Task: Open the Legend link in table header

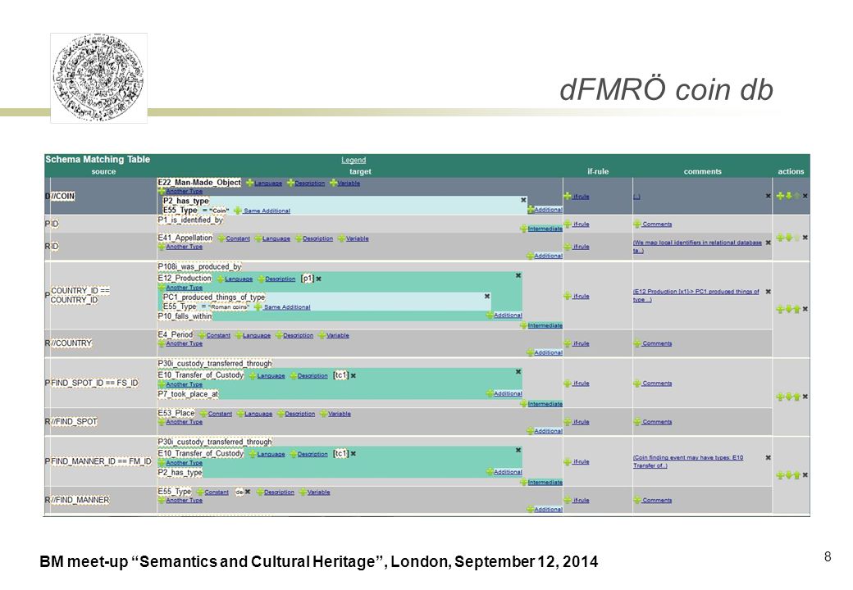Action: point(354,161)
